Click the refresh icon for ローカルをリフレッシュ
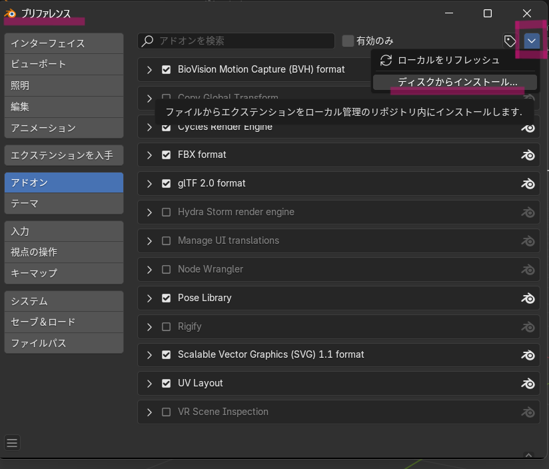The width and height of the screenshot is (549, 469). click(386, 61)
